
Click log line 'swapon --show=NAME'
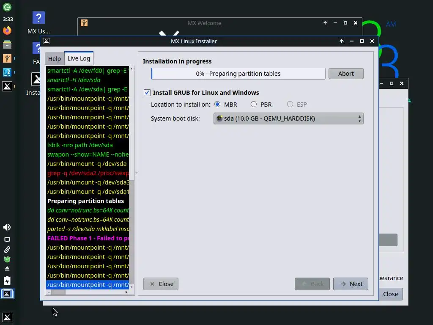88,154
